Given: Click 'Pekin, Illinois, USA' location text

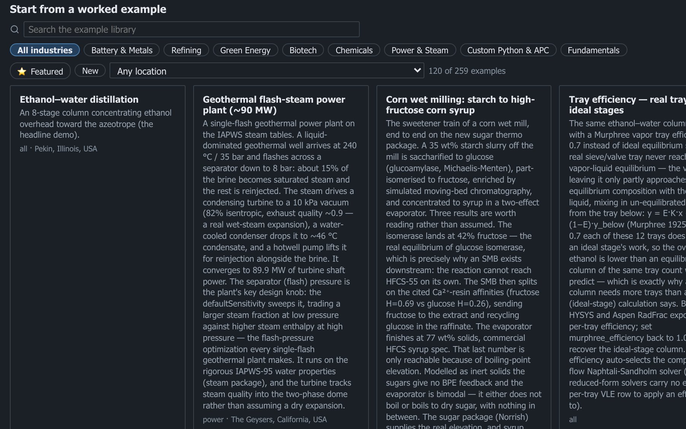Looking at the screenshot, I should pos(66,149).
